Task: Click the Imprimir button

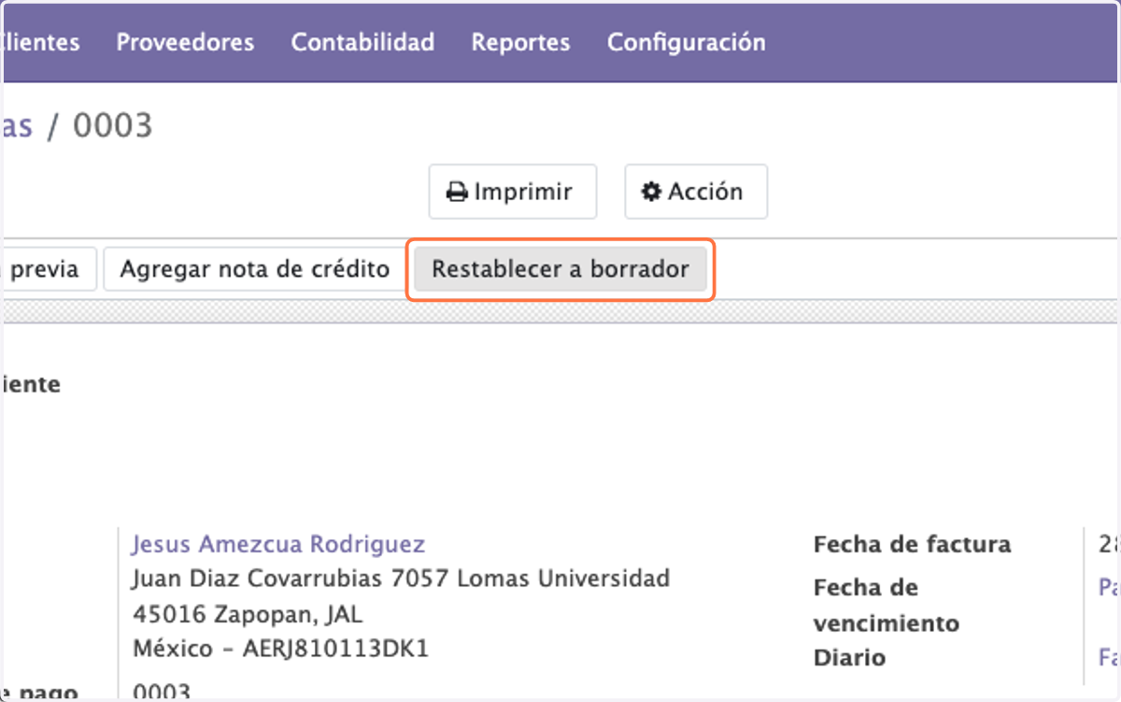Action: point(513,192)
